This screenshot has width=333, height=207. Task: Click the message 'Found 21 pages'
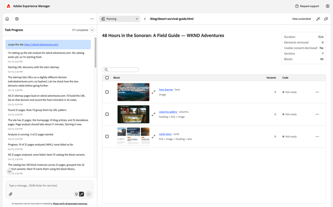[x=37, y=110]
